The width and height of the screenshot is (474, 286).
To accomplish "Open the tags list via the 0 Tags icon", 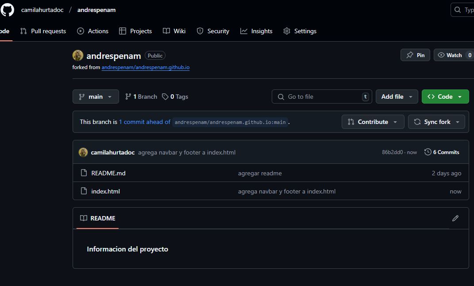I will pyautogui.click(x=166, y=97).
